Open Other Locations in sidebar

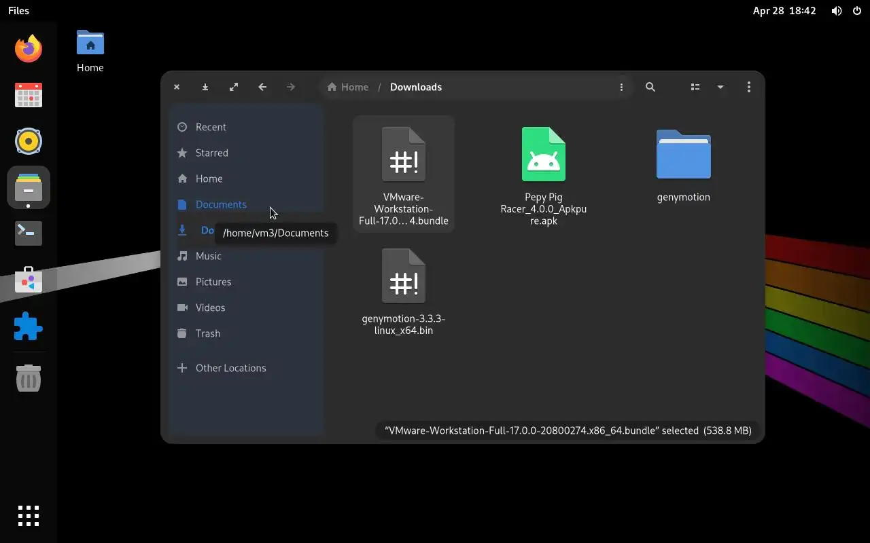pos(246,368)
